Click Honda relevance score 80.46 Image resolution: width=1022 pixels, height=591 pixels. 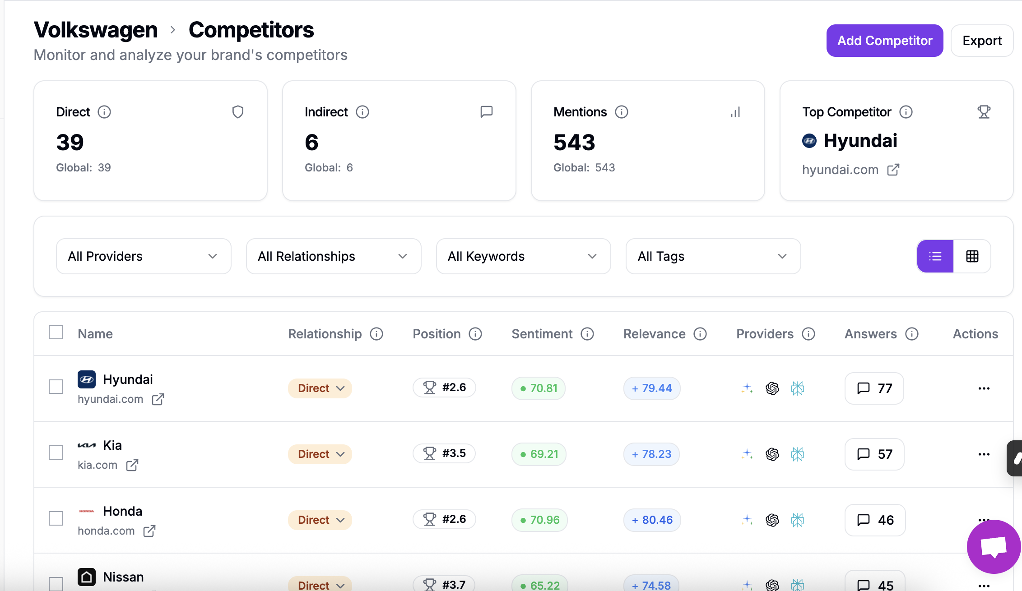(652, 520)
